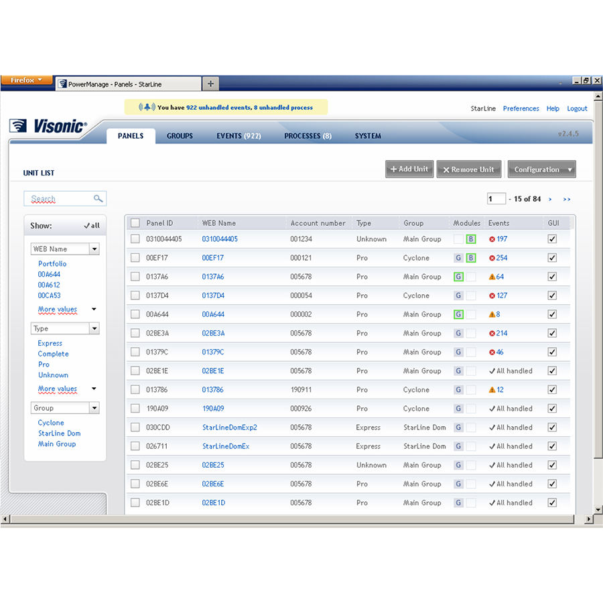
Task: Select the PANELS tab
Action: click(x=131, y=136)
